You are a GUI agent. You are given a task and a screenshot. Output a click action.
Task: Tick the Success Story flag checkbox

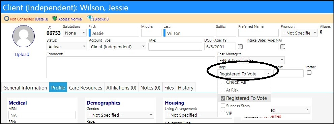[223, 106]
